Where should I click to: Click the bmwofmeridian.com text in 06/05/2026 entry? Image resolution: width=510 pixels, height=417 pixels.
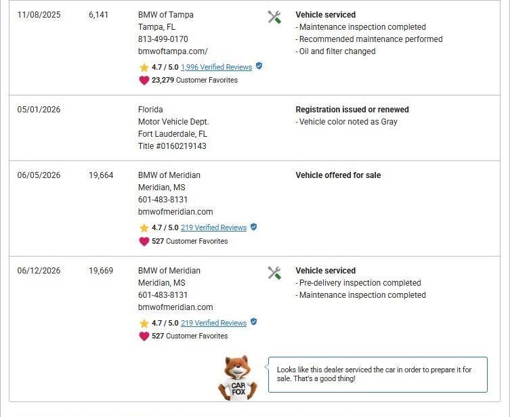click(x=175, y=212)
